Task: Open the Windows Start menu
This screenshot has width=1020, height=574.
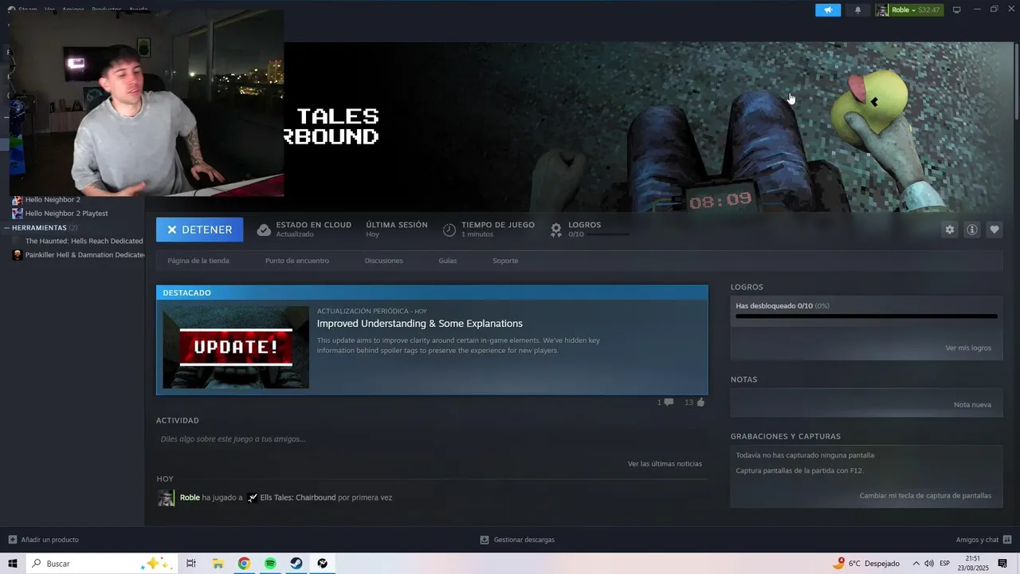Action: click(x=13, y=564)
